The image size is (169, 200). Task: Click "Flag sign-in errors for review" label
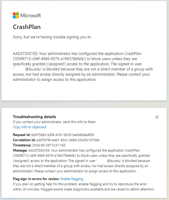36,179
